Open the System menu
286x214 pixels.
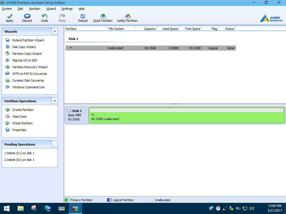pyautogui.click(x=7, y=9)
